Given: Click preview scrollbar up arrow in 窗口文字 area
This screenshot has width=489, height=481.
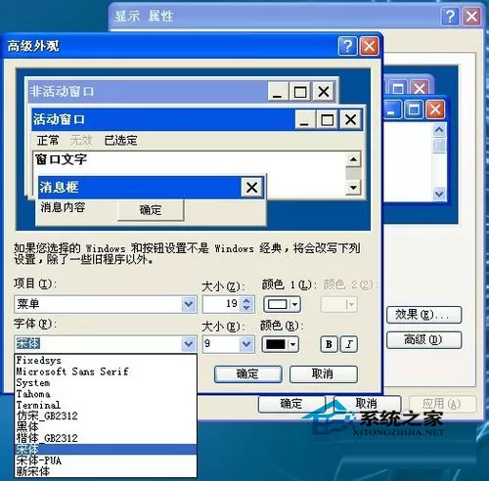Looking at the screenshot, I should (353, 159).
